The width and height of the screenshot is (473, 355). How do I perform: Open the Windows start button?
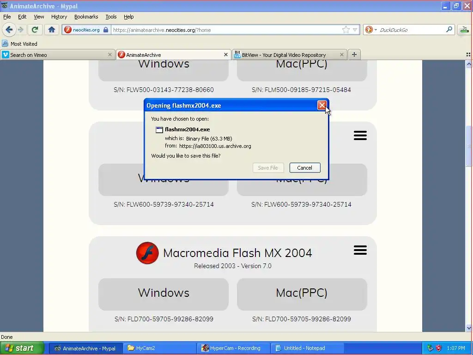point(22,348)
